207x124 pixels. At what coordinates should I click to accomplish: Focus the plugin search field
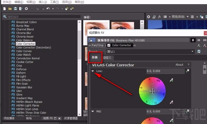click(x=44, y=17)
